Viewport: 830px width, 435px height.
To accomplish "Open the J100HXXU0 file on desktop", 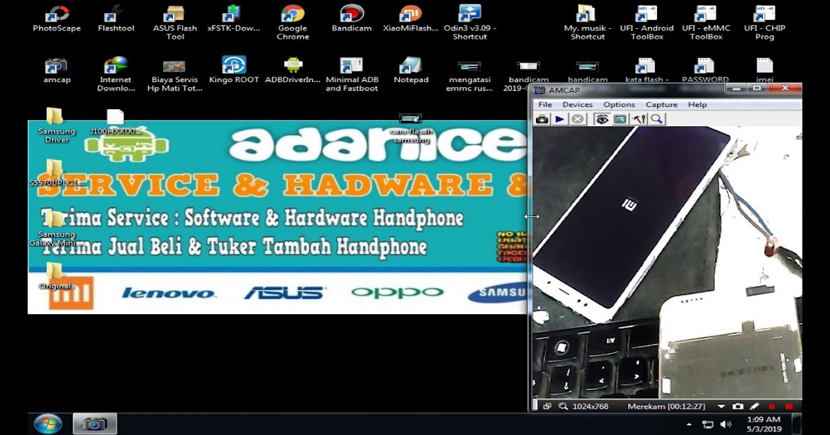I will click(x=116, y=121).
